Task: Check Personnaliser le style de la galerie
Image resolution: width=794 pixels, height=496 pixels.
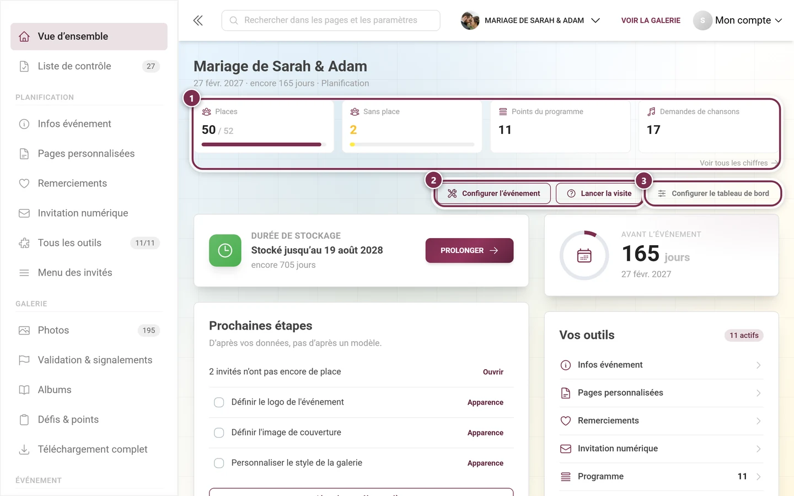Action: point(219,463)
